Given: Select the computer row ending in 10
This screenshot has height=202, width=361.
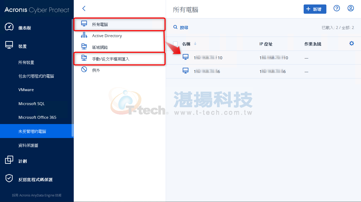Looking at the screenshot, I should click(x=263, y=58).
